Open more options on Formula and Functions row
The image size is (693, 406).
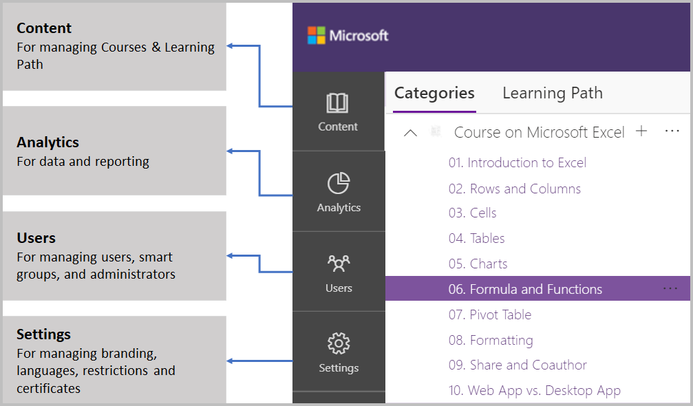[670, 288]
